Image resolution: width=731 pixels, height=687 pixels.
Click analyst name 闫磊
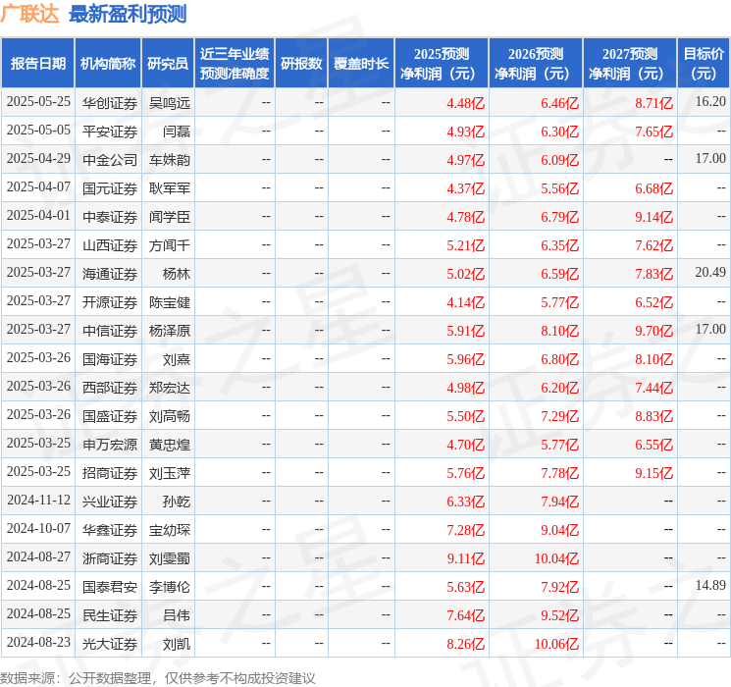[x=177, y=132]
